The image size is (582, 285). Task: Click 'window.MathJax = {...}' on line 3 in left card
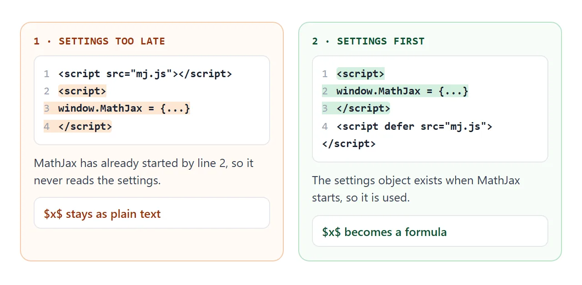point(124,108)
